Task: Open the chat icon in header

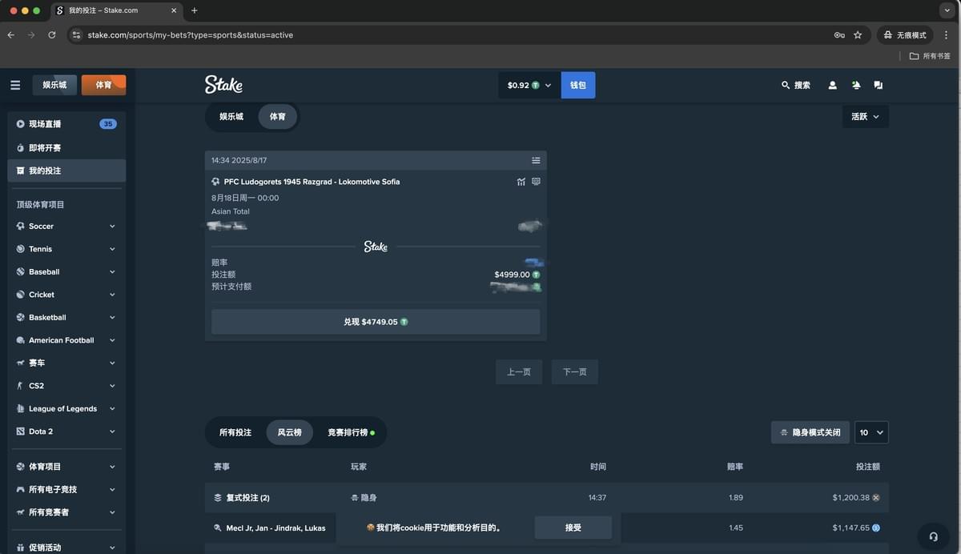Action: (x=878, y=85)
